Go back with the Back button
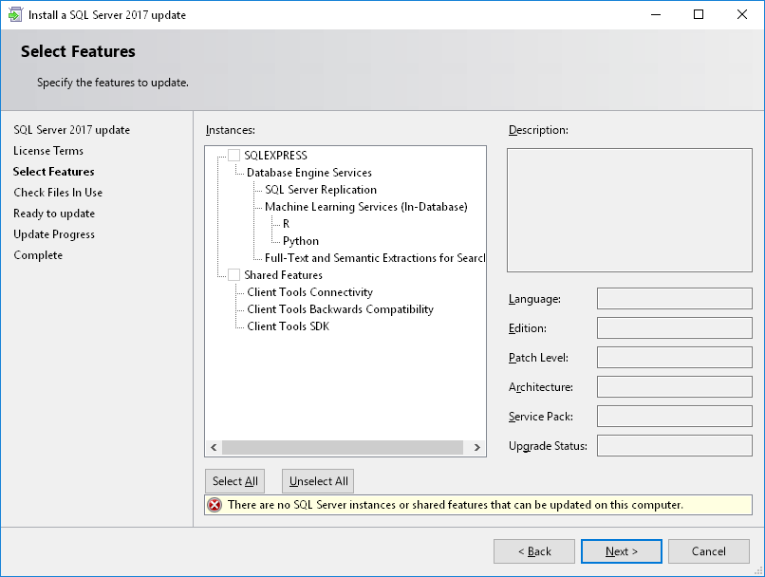Viewport: 765px width, 577px height. tap(533, 551)
